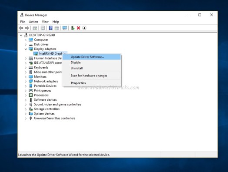Close the Device Manager window
Viewport: 228px width, 172px height.
[211, 15]
